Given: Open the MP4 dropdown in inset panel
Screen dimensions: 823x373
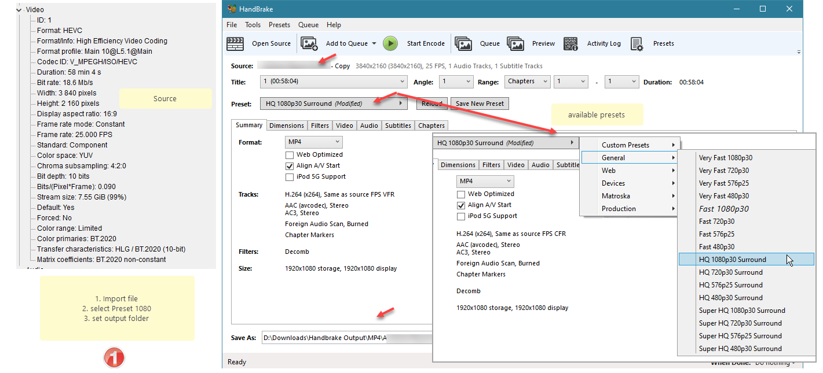Looking at the screenshot, I should [485, 181].
